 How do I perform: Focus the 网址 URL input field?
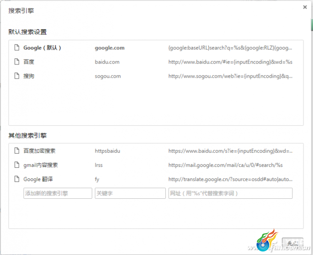[230, 193]
